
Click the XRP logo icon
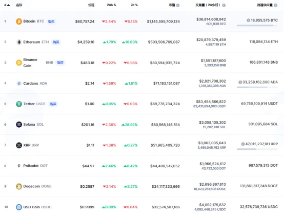(x=19, y=145)
